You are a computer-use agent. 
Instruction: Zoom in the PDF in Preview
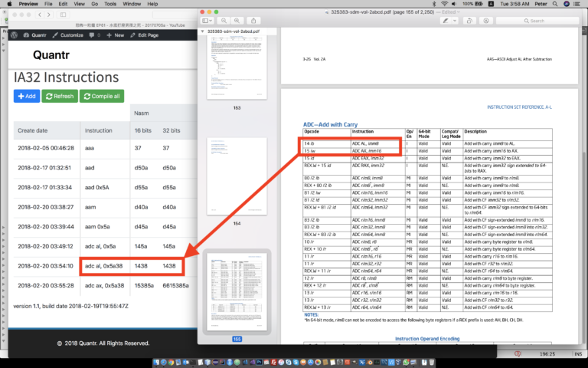[237, 21]
